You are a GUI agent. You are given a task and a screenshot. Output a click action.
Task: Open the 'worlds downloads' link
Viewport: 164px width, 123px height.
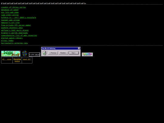pyautogui.click(x=15, y=33)
